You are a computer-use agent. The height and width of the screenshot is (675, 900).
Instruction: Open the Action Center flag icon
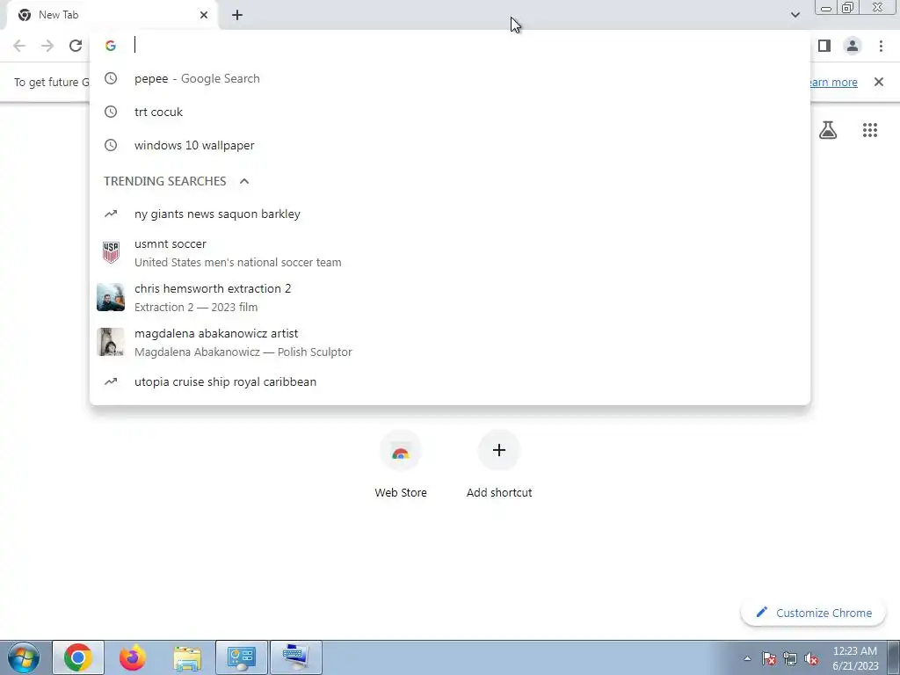[769, 658]
